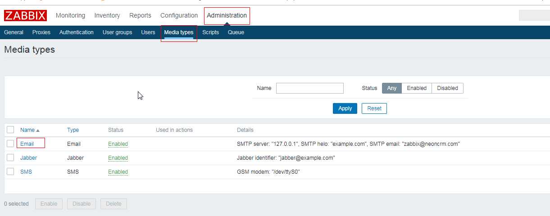Select Enabled status filter
The width and height of the screenshot is (550, 216).
click(417, 88)
